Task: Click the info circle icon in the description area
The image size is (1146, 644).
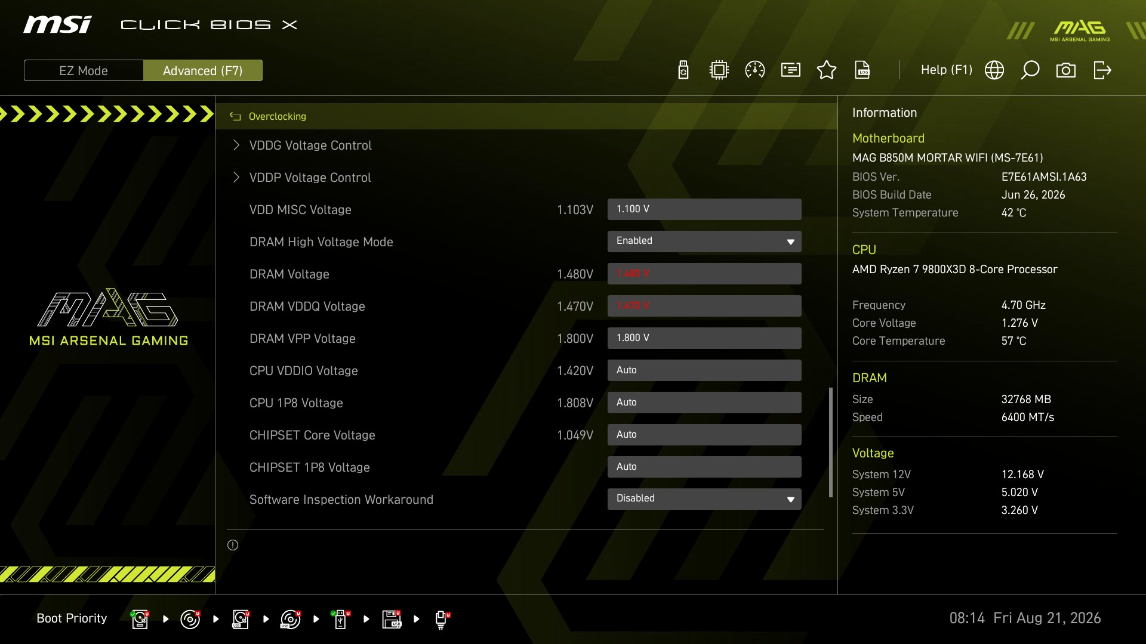Action: (x=233, y=545)
